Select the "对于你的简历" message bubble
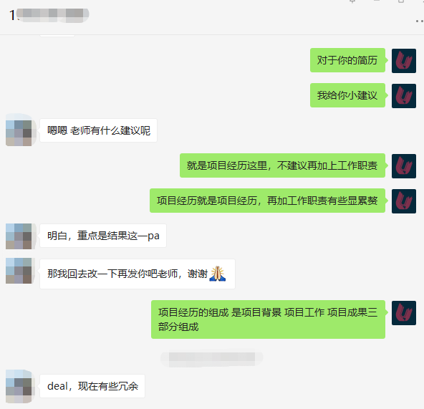The image size is (424, 409). tap(347, 60)
